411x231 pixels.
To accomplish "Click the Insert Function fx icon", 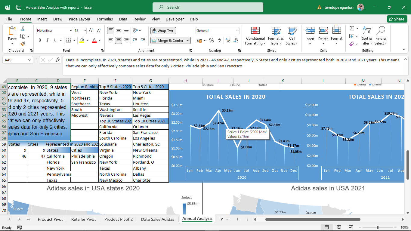I will point(58,60).
